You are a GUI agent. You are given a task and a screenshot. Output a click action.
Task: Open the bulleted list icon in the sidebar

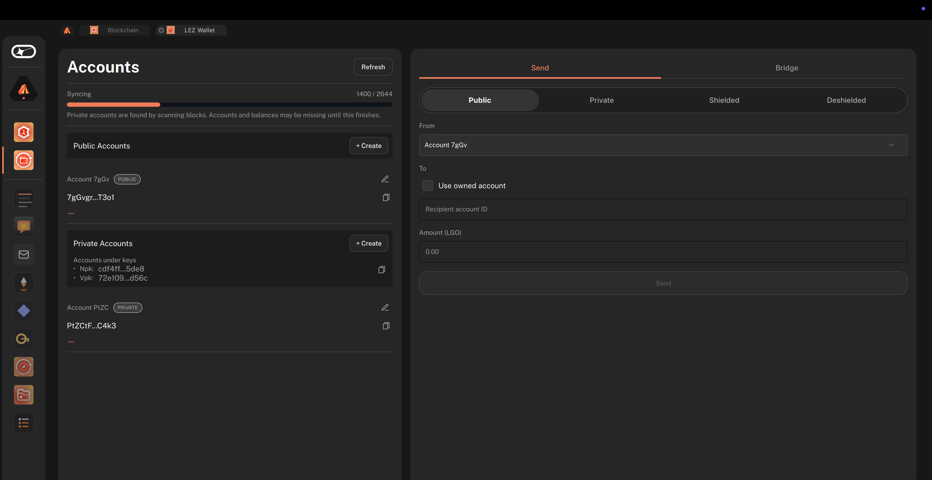pyautogui.click(x=24, y=423)
